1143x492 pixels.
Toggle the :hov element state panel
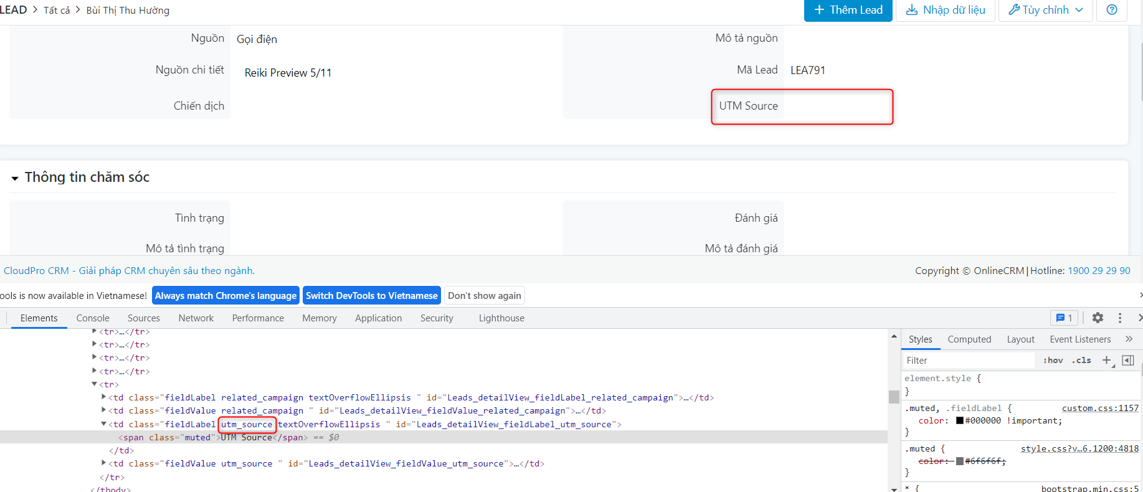1053,360
